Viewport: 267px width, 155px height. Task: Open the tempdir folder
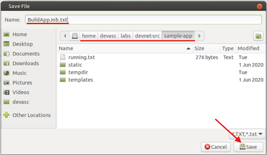tap(78, 72)
